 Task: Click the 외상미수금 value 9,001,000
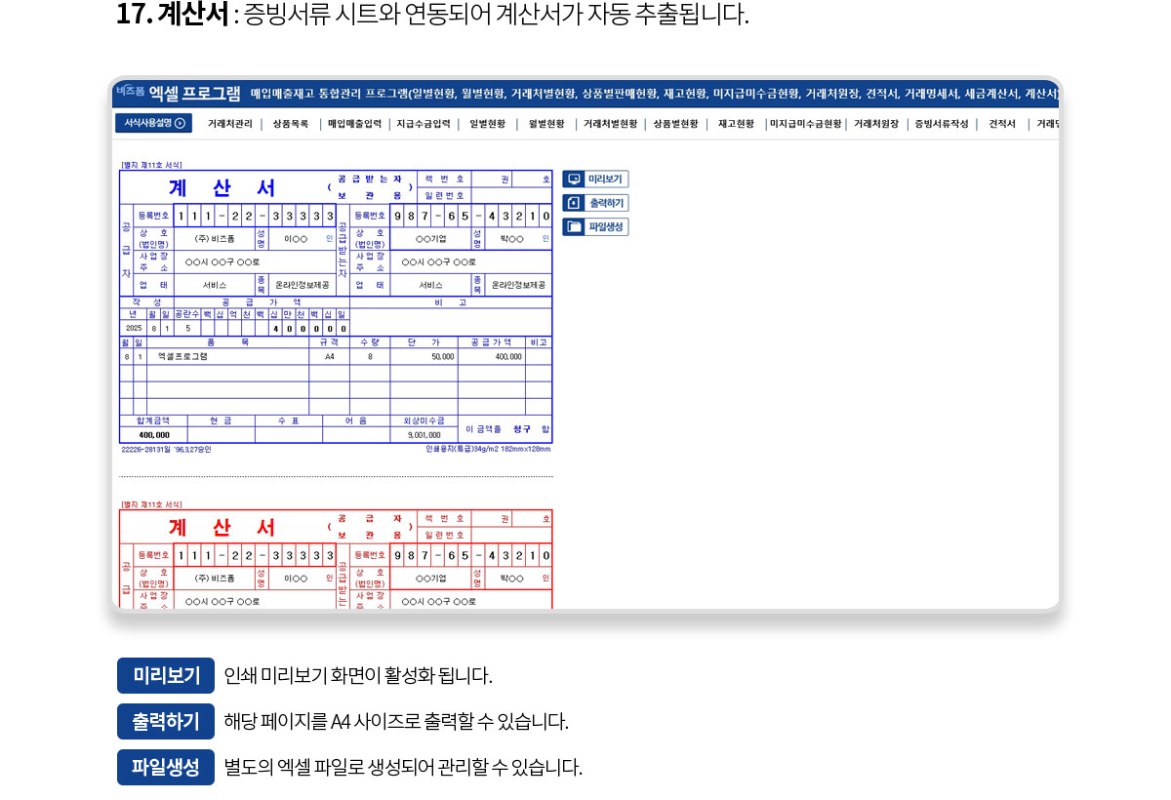pos(424,435)
